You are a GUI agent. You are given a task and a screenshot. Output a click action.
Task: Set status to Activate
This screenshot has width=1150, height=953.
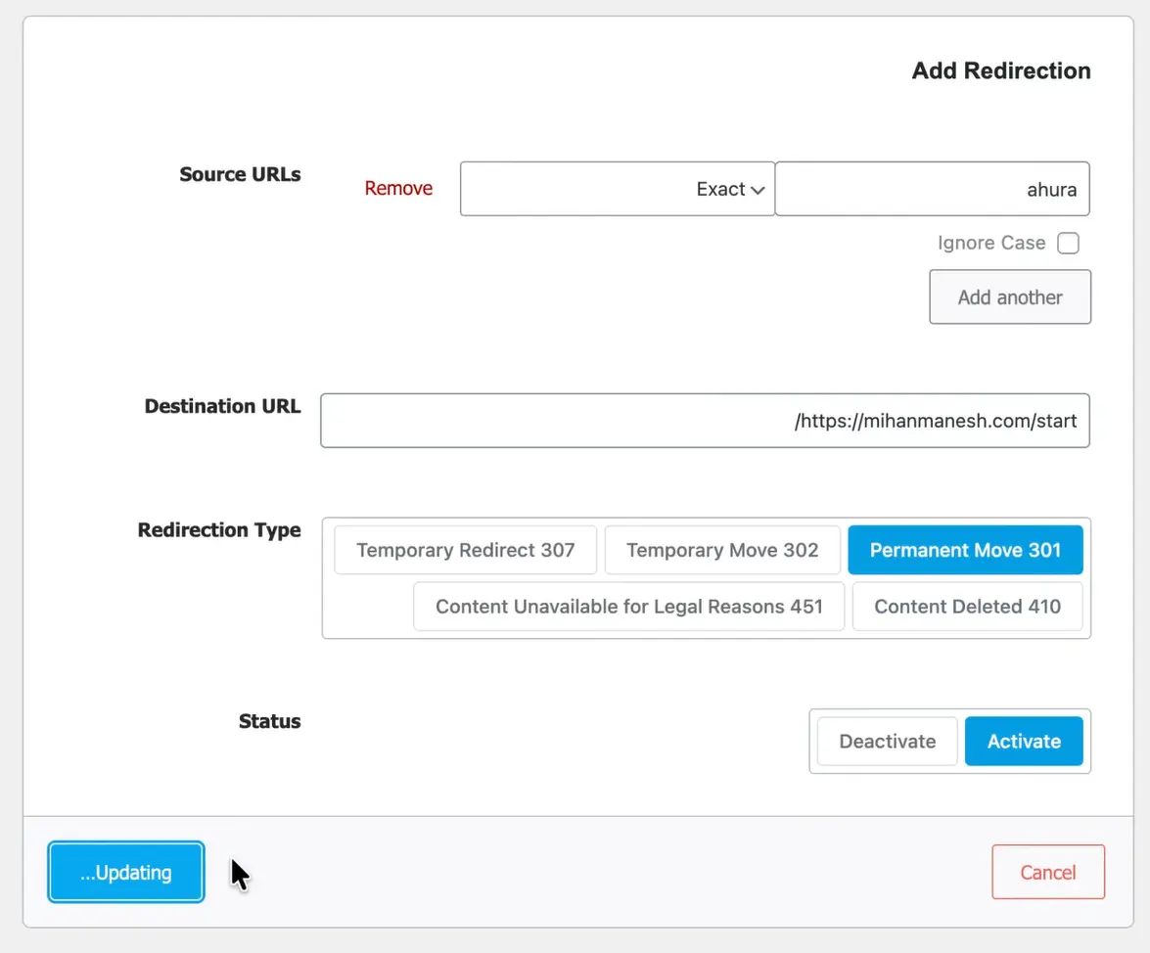(1024, 742)
